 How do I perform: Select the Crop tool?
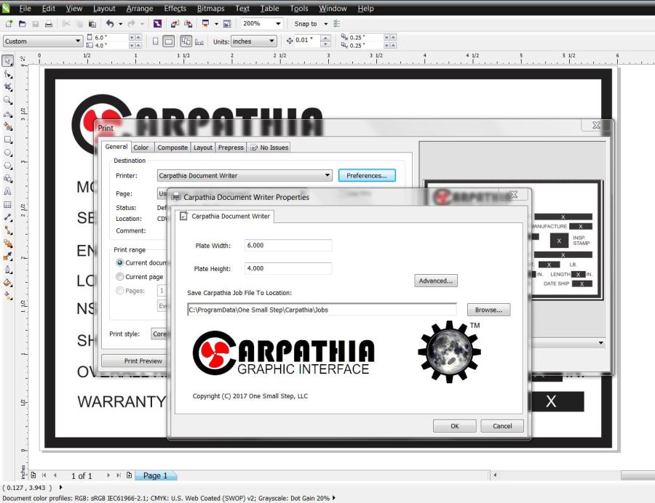tap(7, 87)
